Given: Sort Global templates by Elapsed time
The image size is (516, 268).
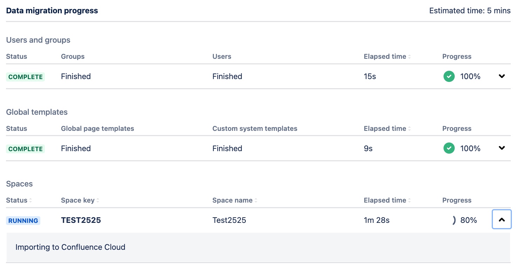Looking at the screenshot, I should pos(387,129).
